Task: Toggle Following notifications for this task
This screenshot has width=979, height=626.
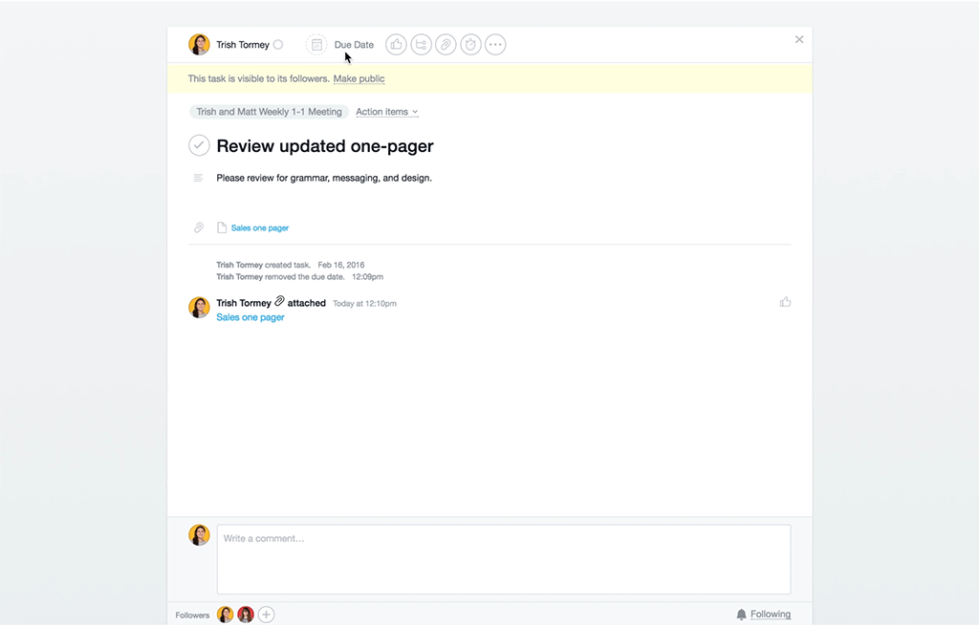Action: 771,615
